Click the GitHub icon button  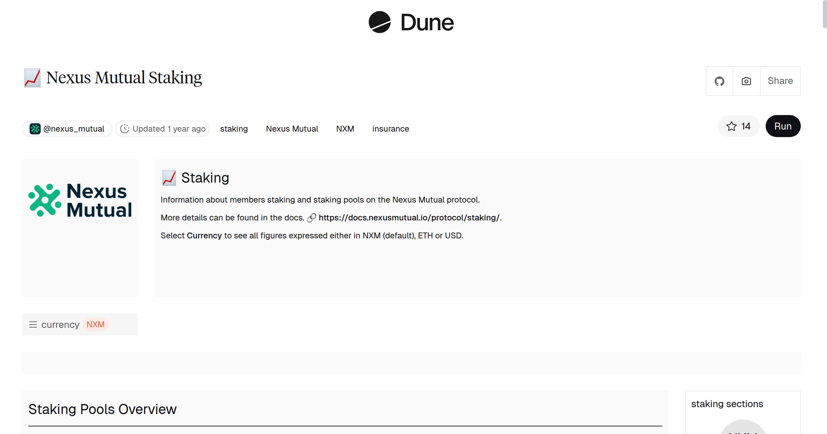719,81
